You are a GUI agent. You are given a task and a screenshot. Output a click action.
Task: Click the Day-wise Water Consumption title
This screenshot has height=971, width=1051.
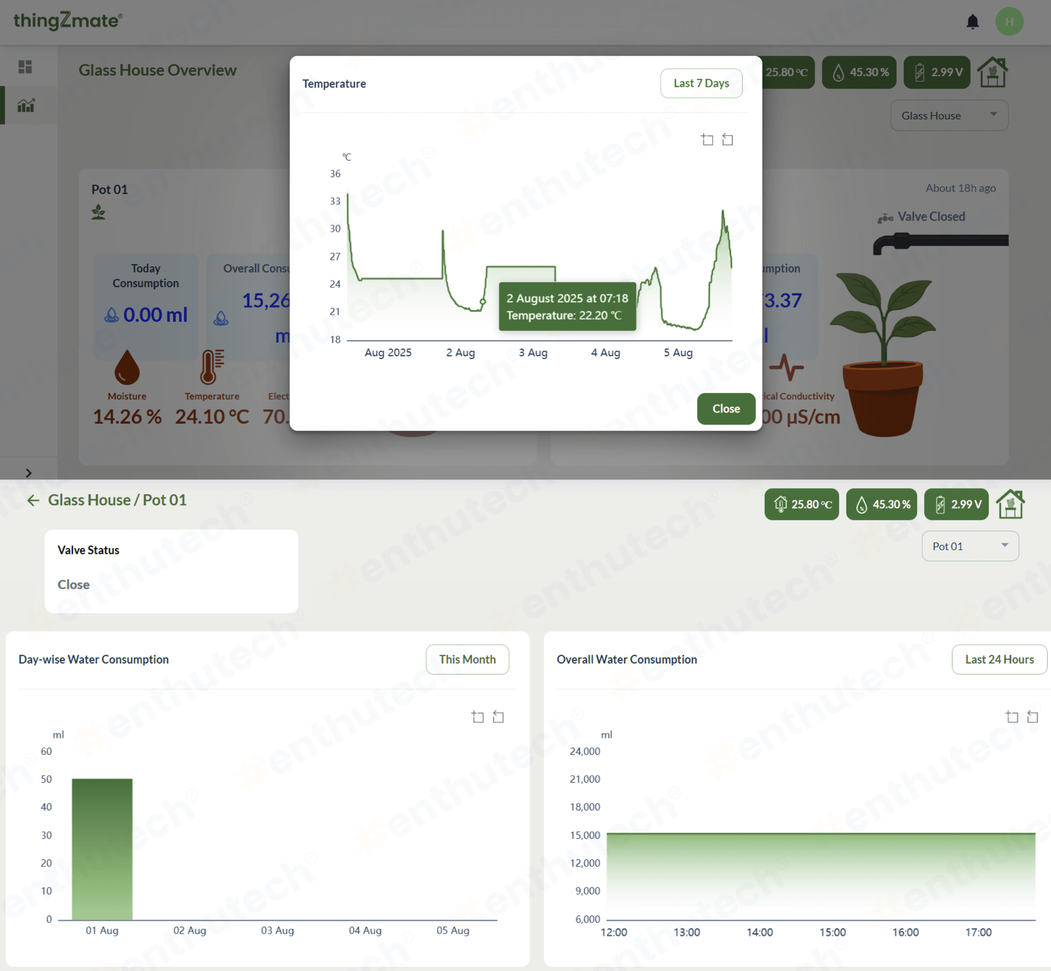94,660
